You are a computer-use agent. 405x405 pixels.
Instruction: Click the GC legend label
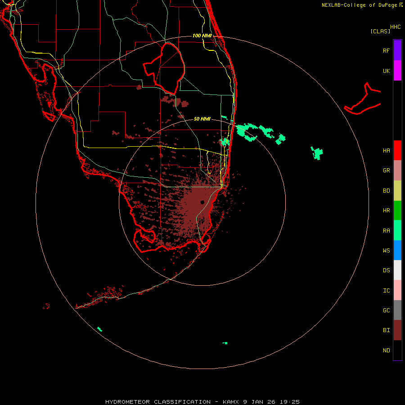click(x=386, y=310)
